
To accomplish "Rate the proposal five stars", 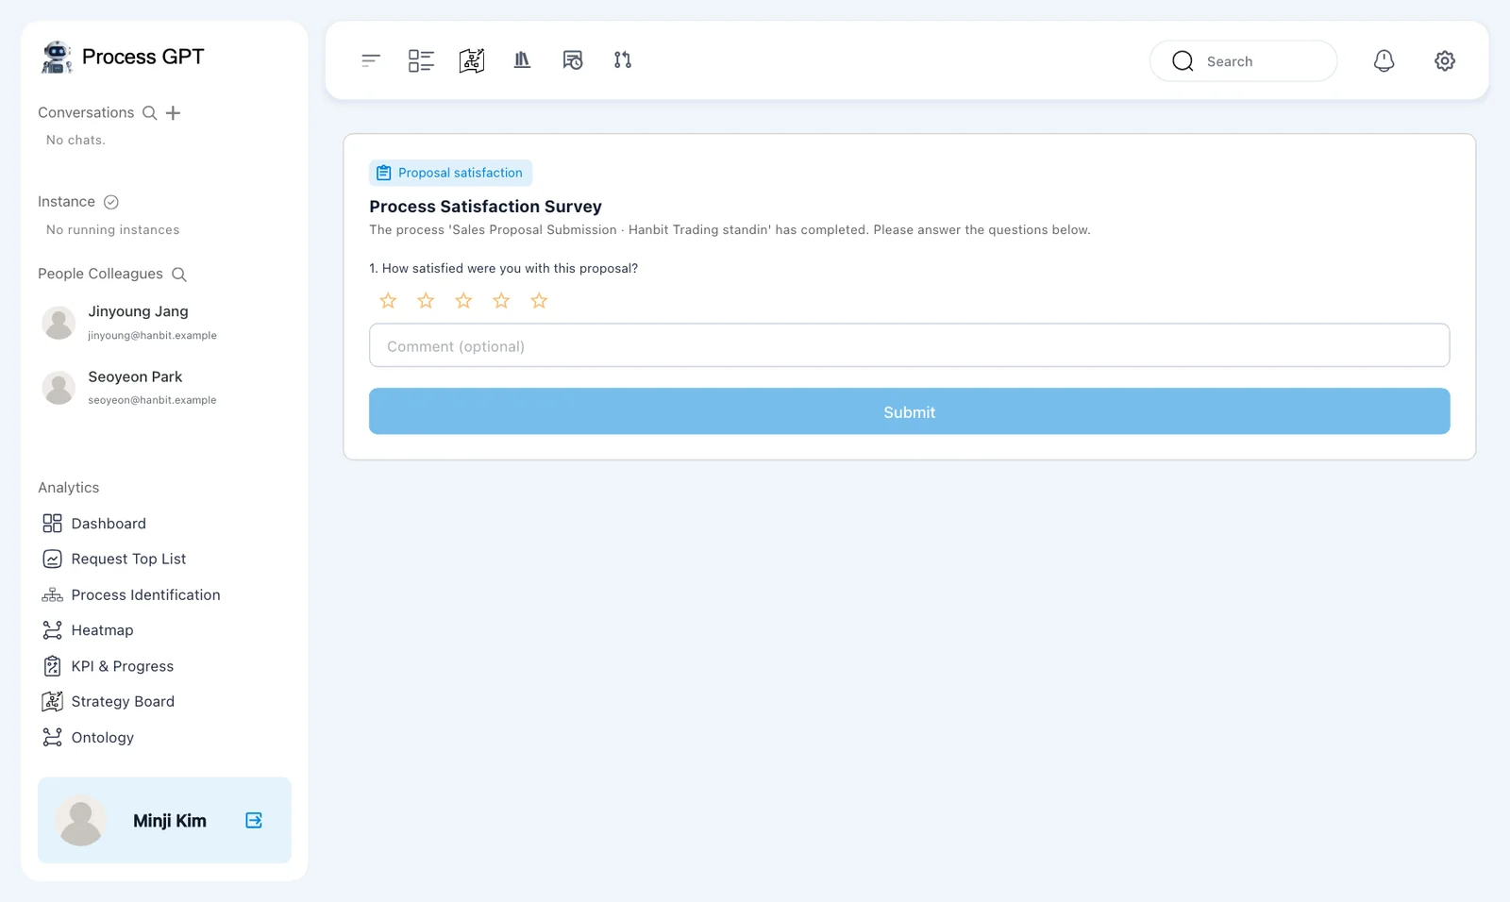I will (x=539, y=301).
